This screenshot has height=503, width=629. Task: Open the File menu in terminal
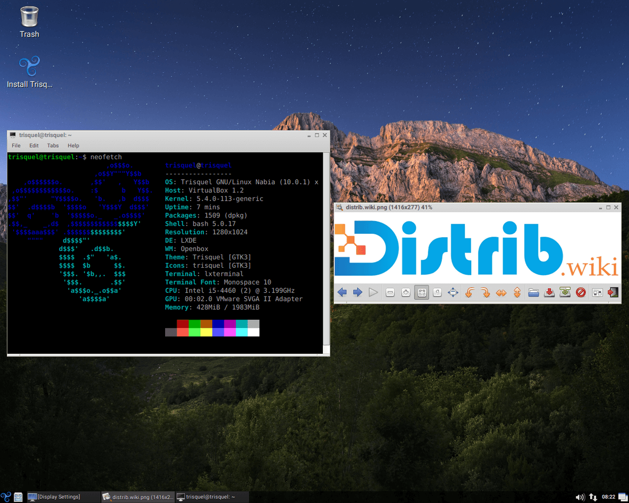click(16, 146)
